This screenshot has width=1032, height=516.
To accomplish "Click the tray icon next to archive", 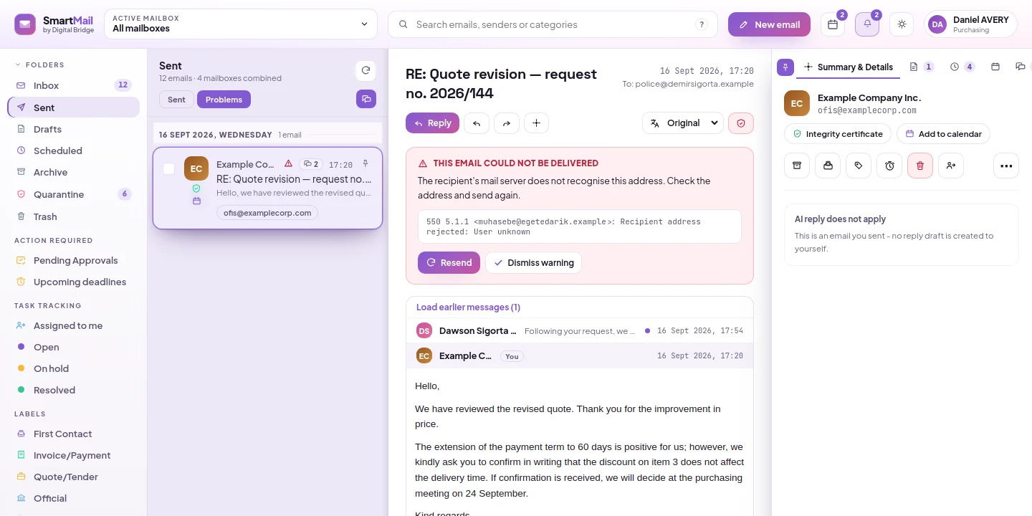I will pos(828,166).
